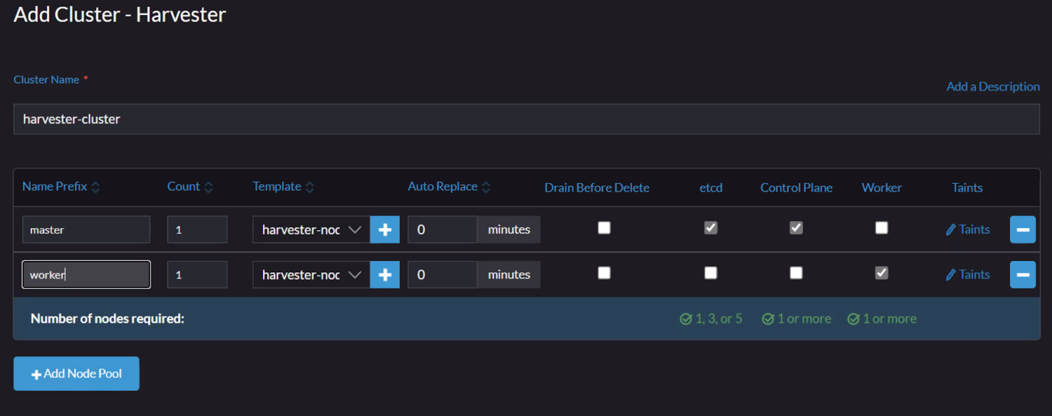This screenshot has width=1052, height=416.
Task: Click the plus icon beside the master row template
Action: tap(385, 229)
